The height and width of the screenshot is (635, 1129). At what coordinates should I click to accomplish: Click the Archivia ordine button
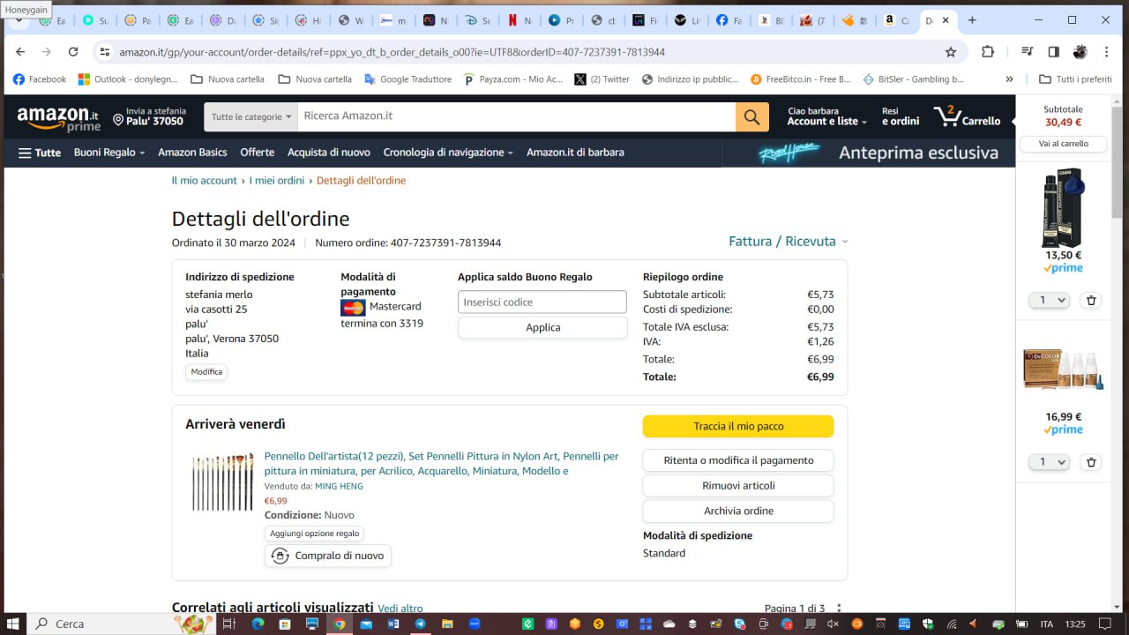[737, 511]
